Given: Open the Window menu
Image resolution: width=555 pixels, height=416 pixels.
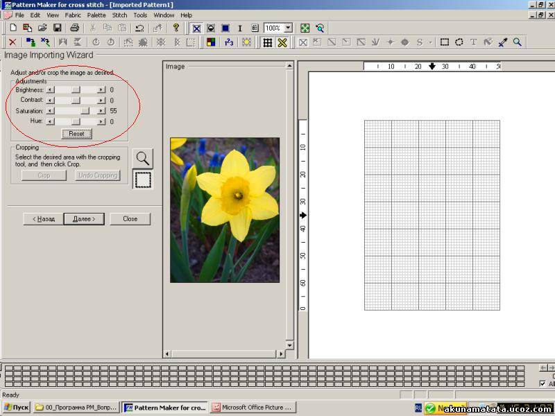Looking at the screenshot, I should 164,15.
